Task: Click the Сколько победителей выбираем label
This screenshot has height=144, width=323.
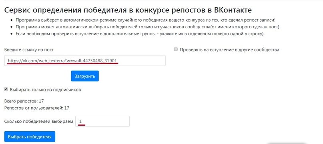Action: click(x=39, y=121)
